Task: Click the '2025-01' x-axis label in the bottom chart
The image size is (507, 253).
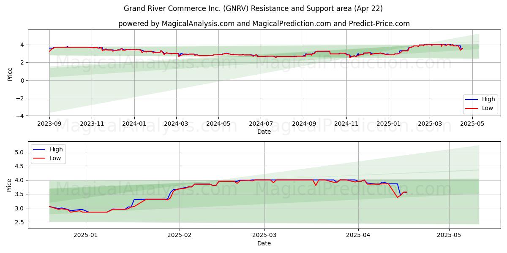Action: tap(86, 236)
